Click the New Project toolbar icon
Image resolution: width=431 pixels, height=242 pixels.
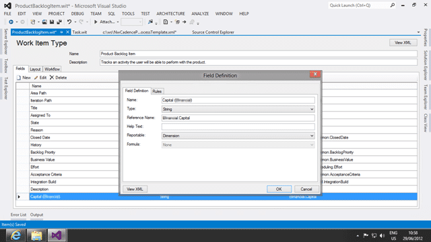click(33, 22)
